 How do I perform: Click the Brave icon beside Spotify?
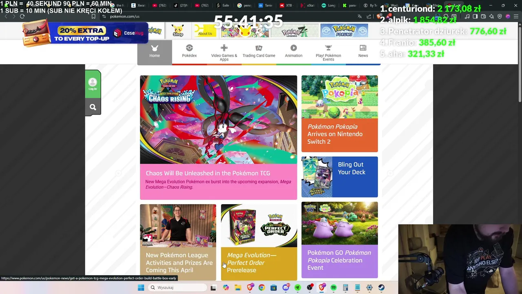tap(322, 287)
